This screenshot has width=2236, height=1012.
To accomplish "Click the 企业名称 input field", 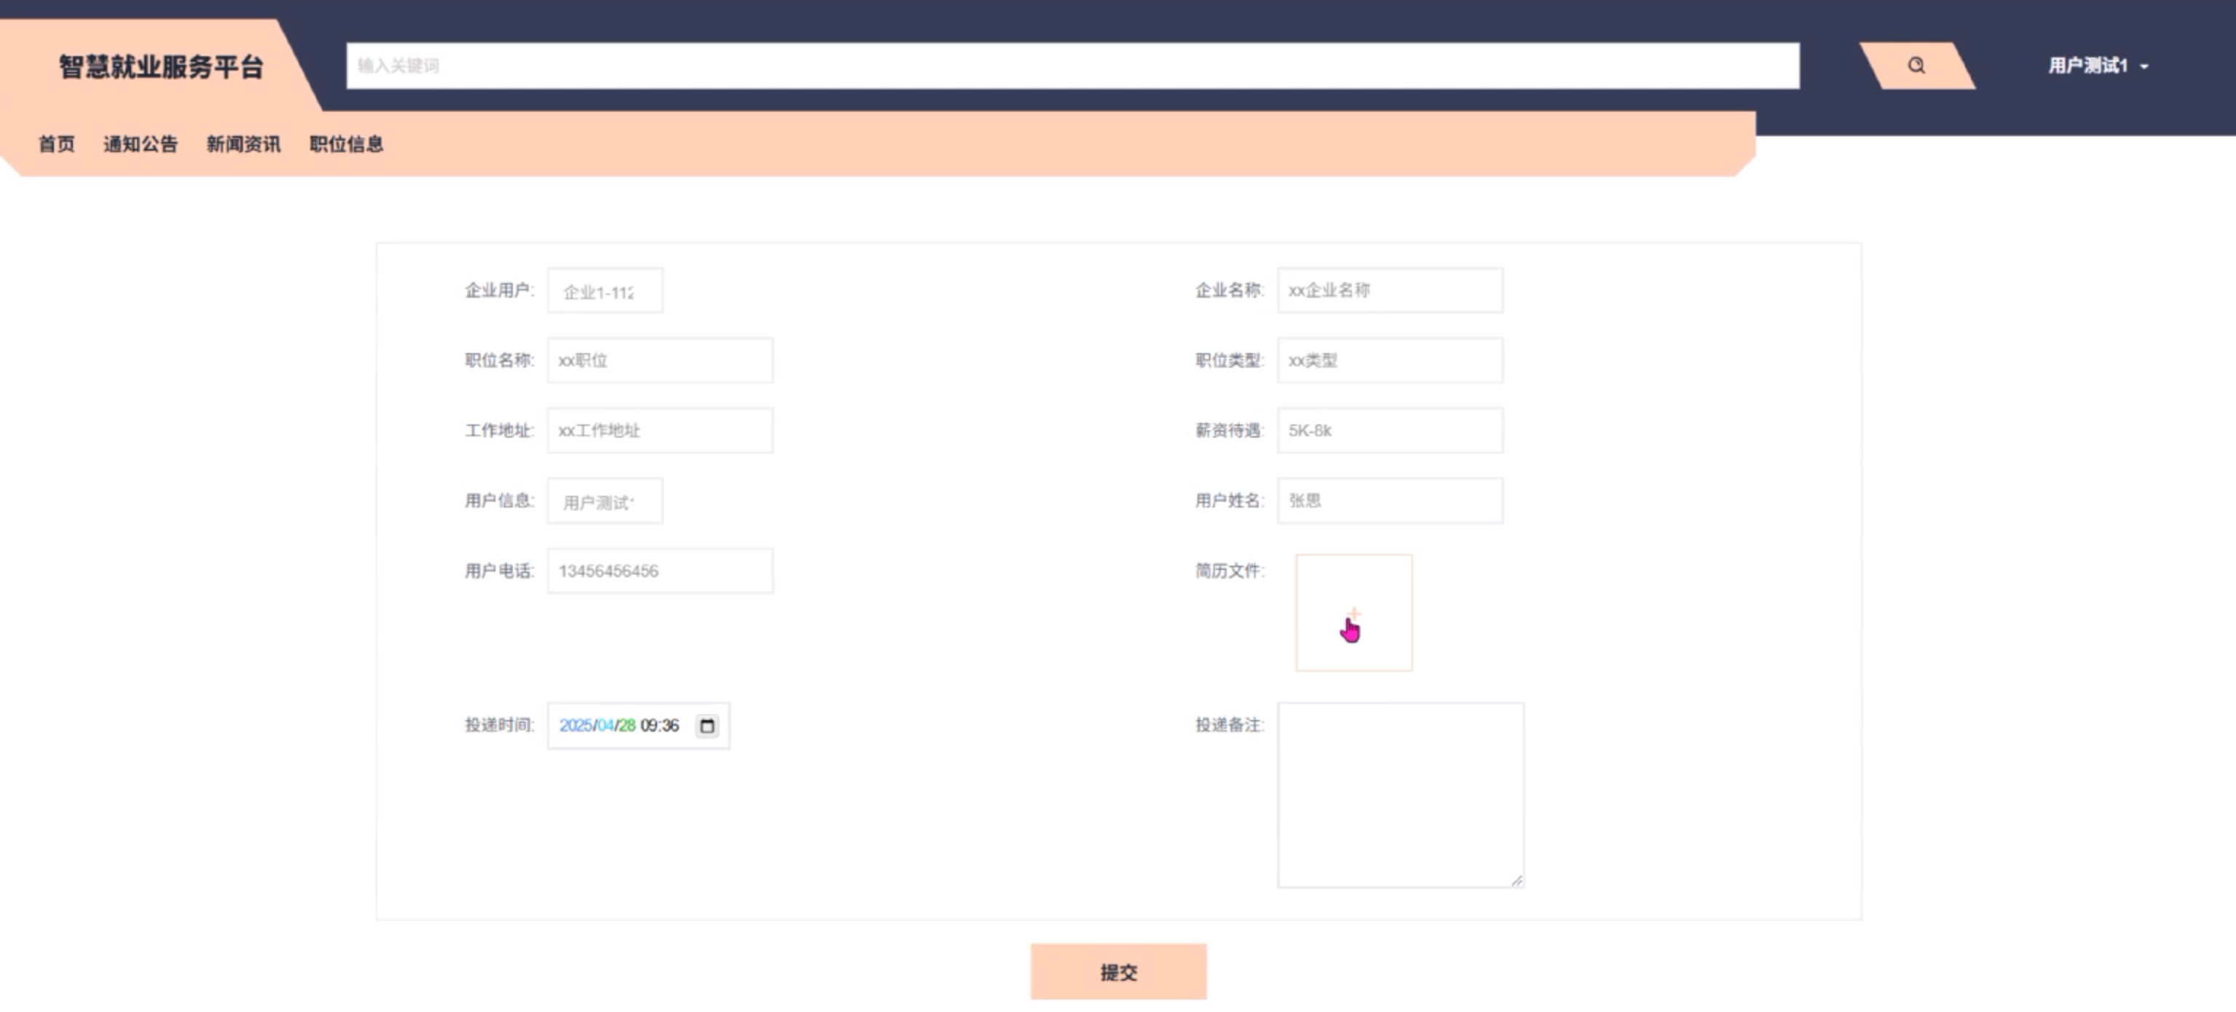I will tap(1390, 290).
